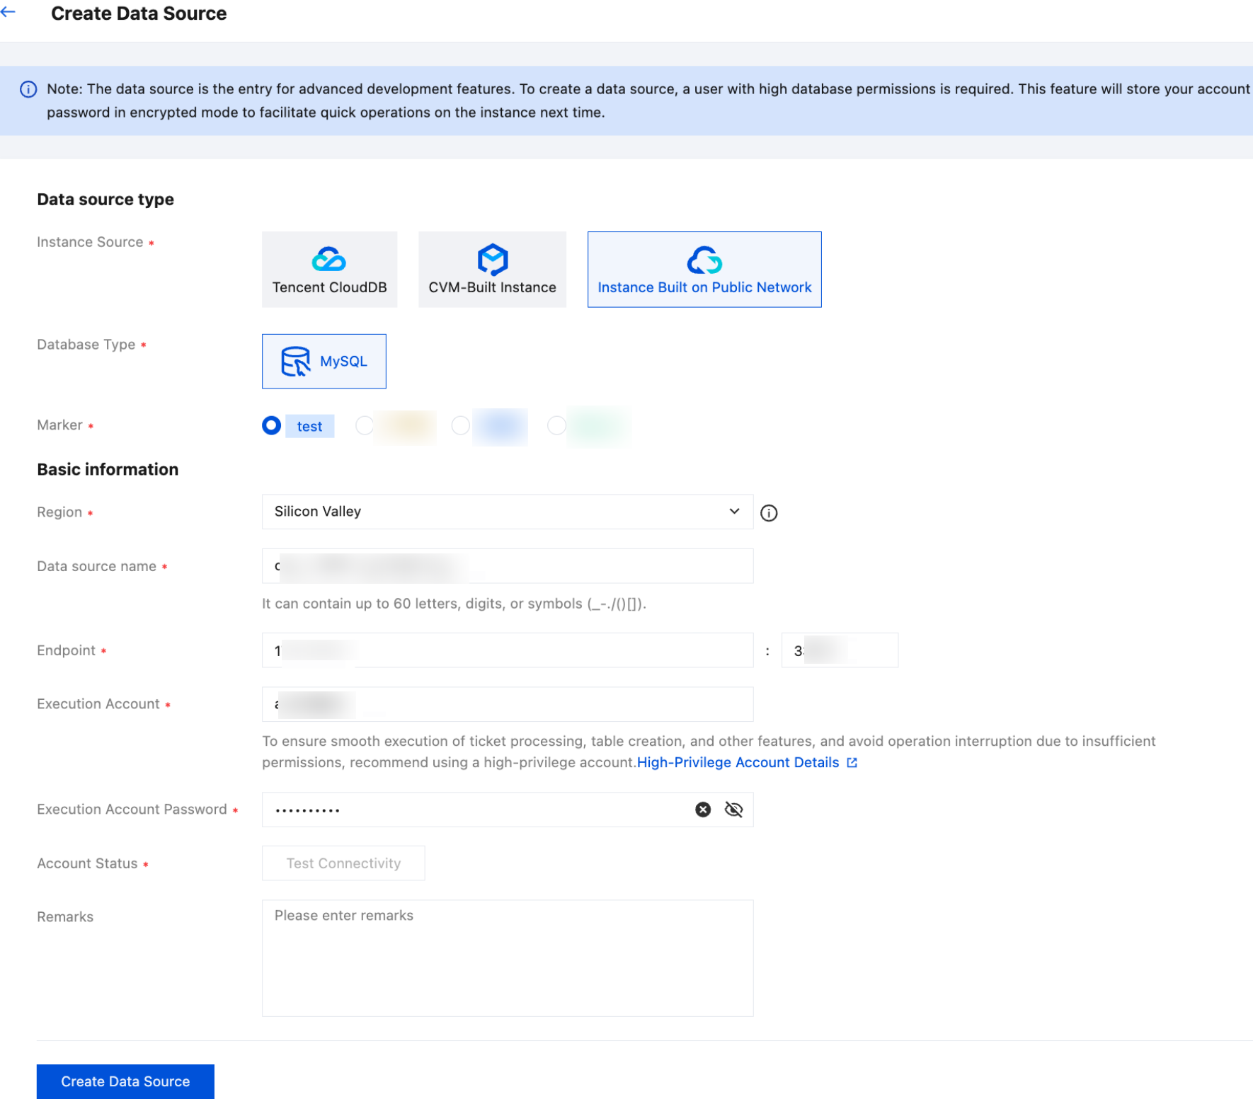Click the Basic information heading

coord(108,469)
